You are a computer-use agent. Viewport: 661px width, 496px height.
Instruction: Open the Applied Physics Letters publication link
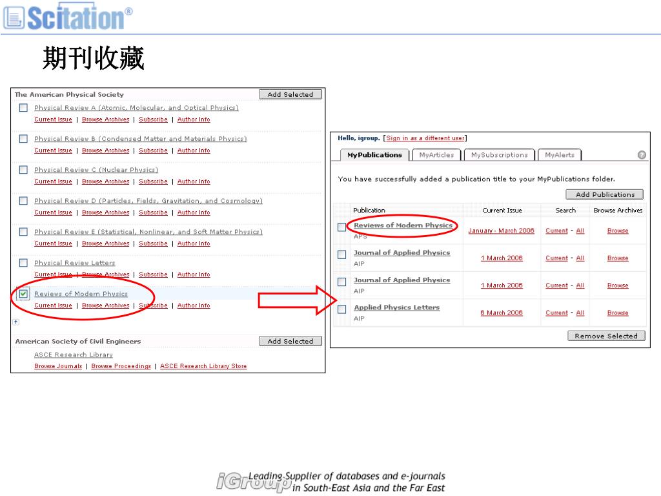point(397,307)
